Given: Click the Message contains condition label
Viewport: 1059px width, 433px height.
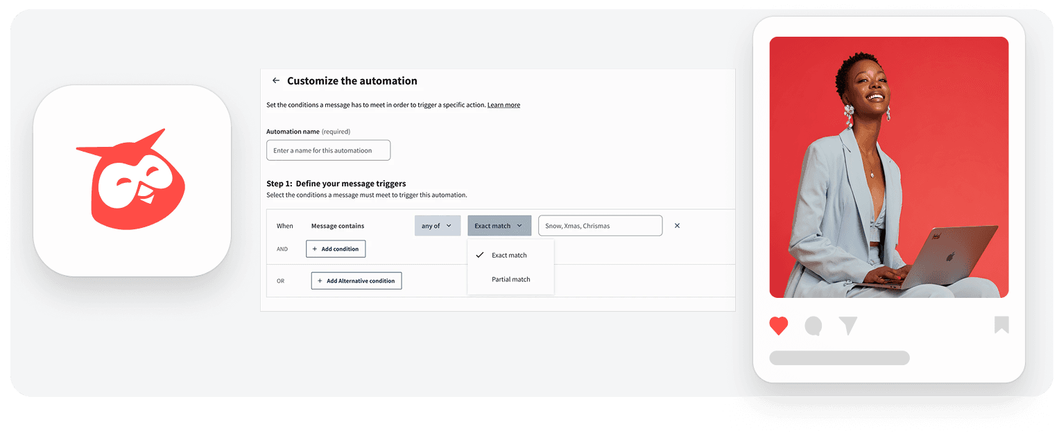Looking at the screenshot, I should click(x=338, y=226).
